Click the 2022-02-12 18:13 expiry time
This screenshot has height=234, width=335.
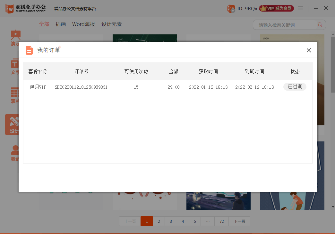pos(254,87)
